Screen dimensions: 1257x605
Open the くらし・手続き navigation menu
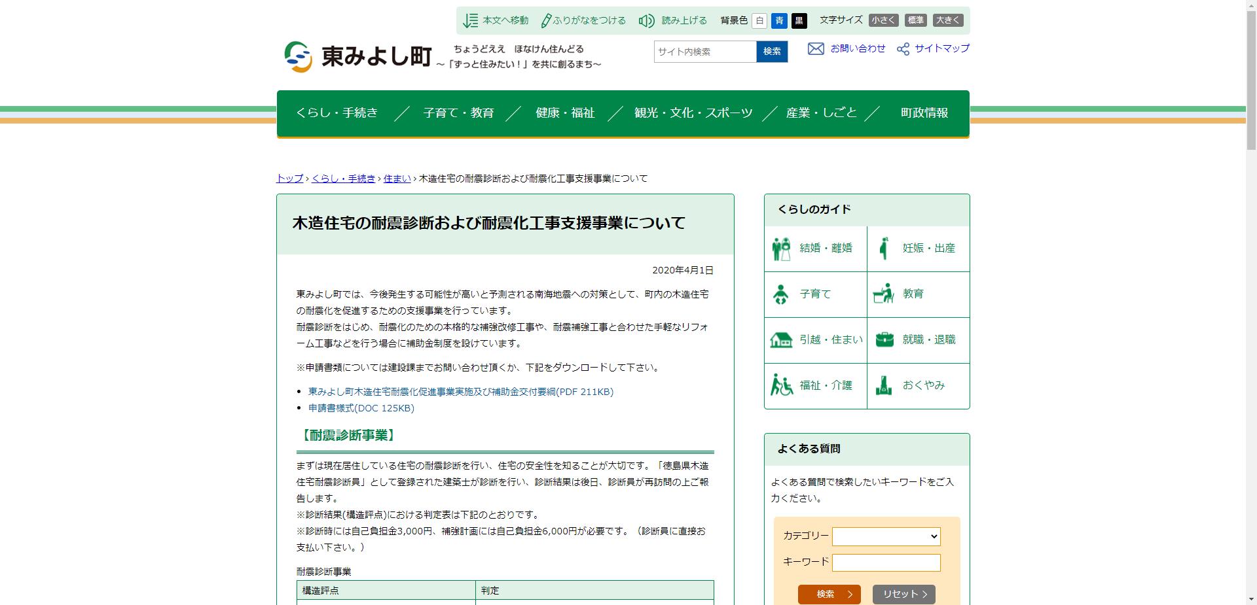point(337,112)
